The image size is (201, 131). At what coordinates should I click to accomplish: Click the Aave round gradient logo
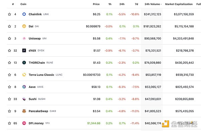coord(24,87)
